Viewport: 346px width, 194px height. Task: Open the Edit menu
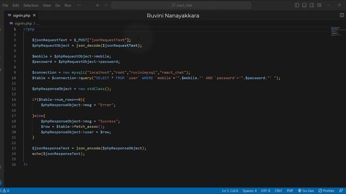point(16,5)
